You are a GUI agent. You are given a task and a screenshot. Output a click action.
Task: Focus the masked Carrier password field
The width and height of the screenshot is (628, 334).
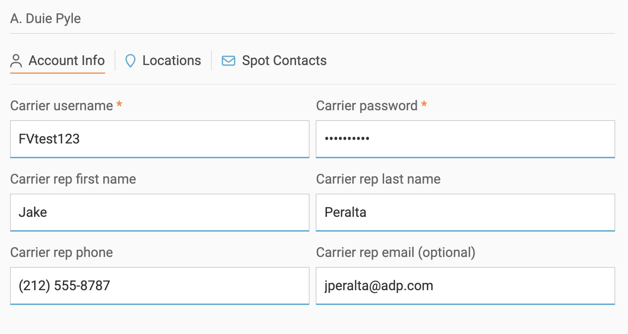click(465, 139)
